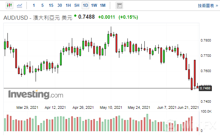220x137 pixels.
Task: Switch to 30 minute interval
Action: tap(60, 5)
